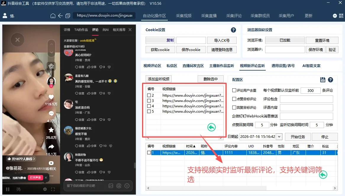Expand the 共1877人推荐 chevron

[x=34, y=159]
